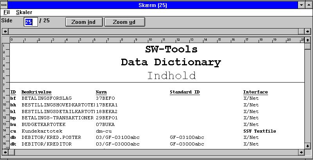The image size is (313, 160).
Task: Click the name 37BEFO
Action: point(105,98)
